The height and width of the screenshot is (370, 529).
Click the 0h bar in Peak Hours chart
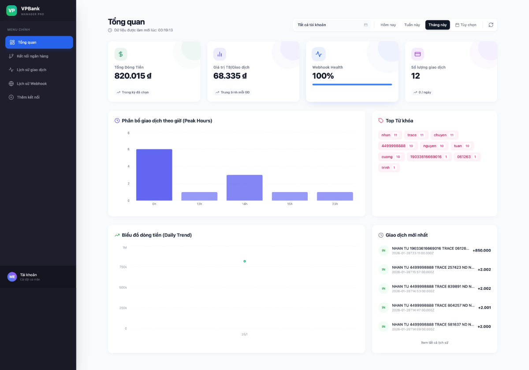coord(154,175)
